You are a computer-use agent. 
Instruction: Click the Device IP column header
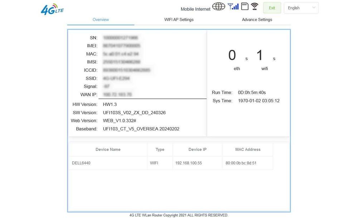click(198, 150)
